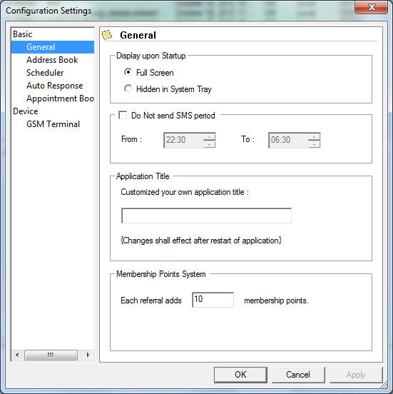Click the sidebar scrollbar right arrow
393x394 pixels.
[x=88, y=355]
